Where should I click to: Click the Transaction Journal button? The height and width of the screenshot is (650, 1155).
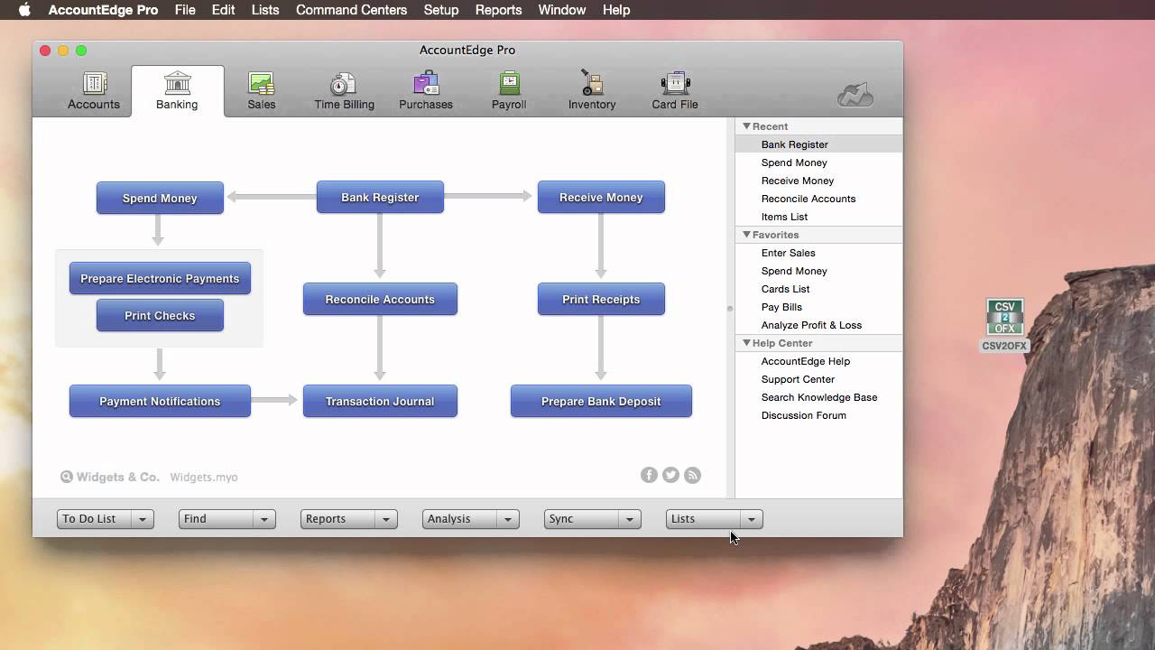pos(380,401)
